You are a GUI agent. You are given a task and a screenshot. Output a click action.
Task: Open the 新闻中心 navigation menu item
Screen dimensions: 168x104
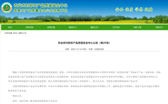73,27
